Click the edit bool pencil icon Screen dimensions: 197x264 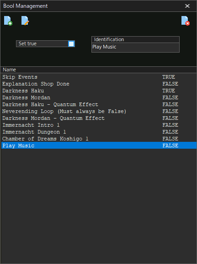pyautogui.click(x=25, y=21)
